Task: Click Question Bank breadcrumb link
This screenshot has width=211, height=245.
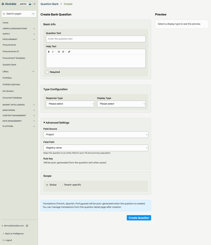Action: click(49, 4)
